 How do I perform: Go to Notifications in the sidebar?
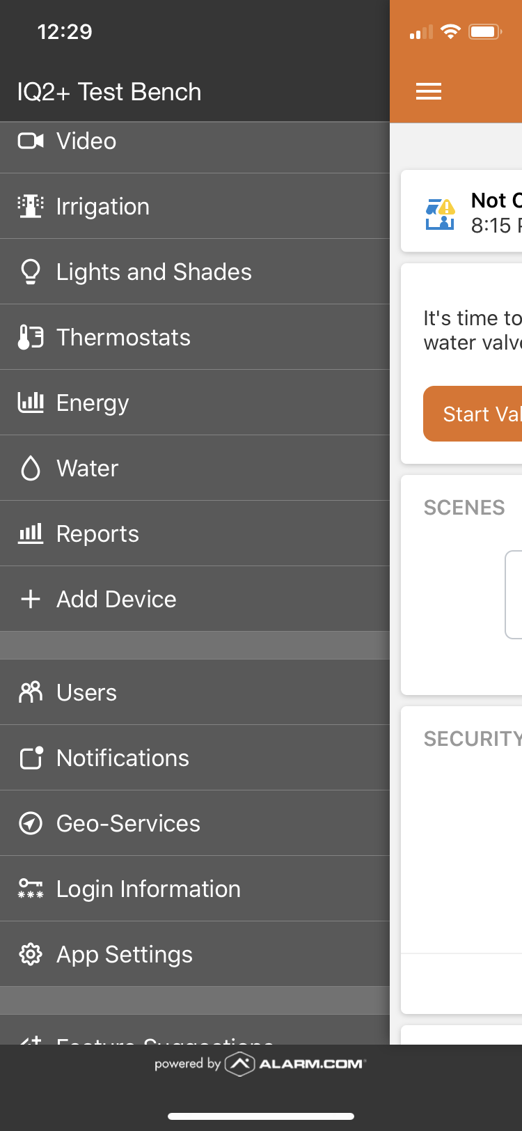click(x=122, y=758)
